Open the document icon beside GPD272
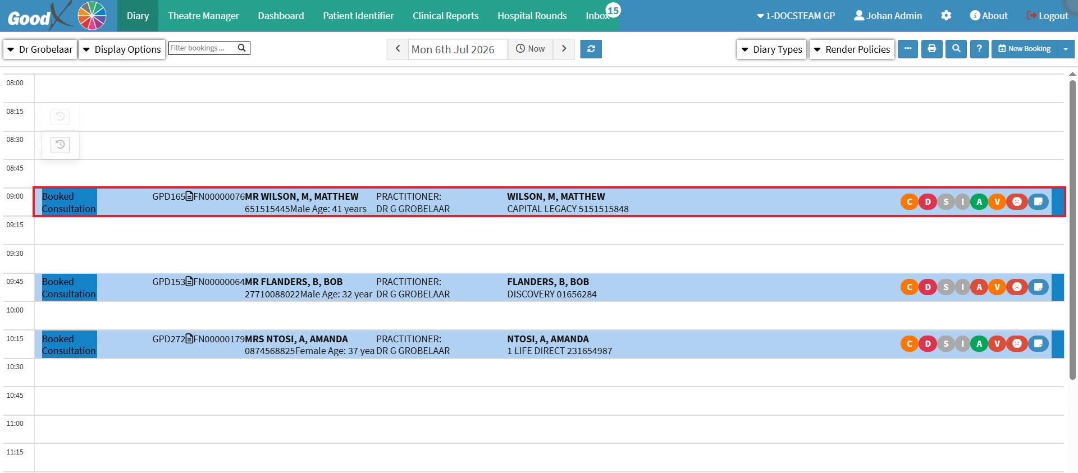 pyautogui.click(x=189, y=339)
